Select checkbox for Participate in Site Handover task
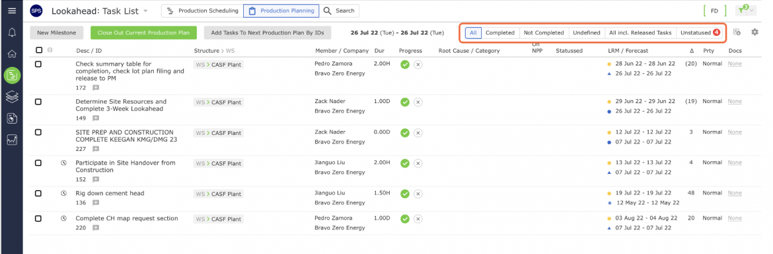Image resolution: width=773 pixels, height=254 pixels. tap(38, 163)
